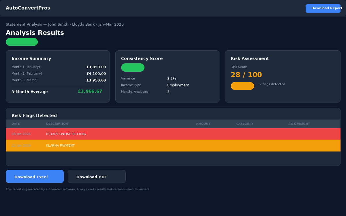Sort by the Description column header
346x216 pixels.
(x=57, y=124)
